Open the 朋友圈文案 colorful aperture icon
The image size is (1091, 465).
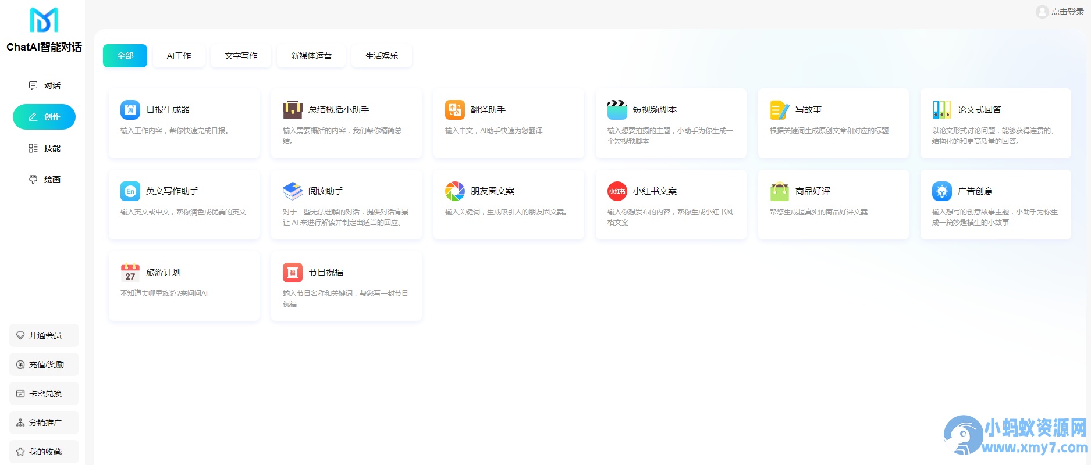coord(454,191)
